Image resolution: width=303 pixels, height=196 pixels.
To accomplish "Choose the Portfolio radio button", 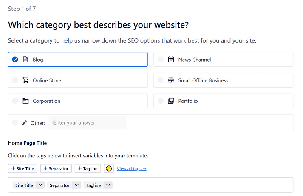I will pyautogui.click(x=160, y=101).
